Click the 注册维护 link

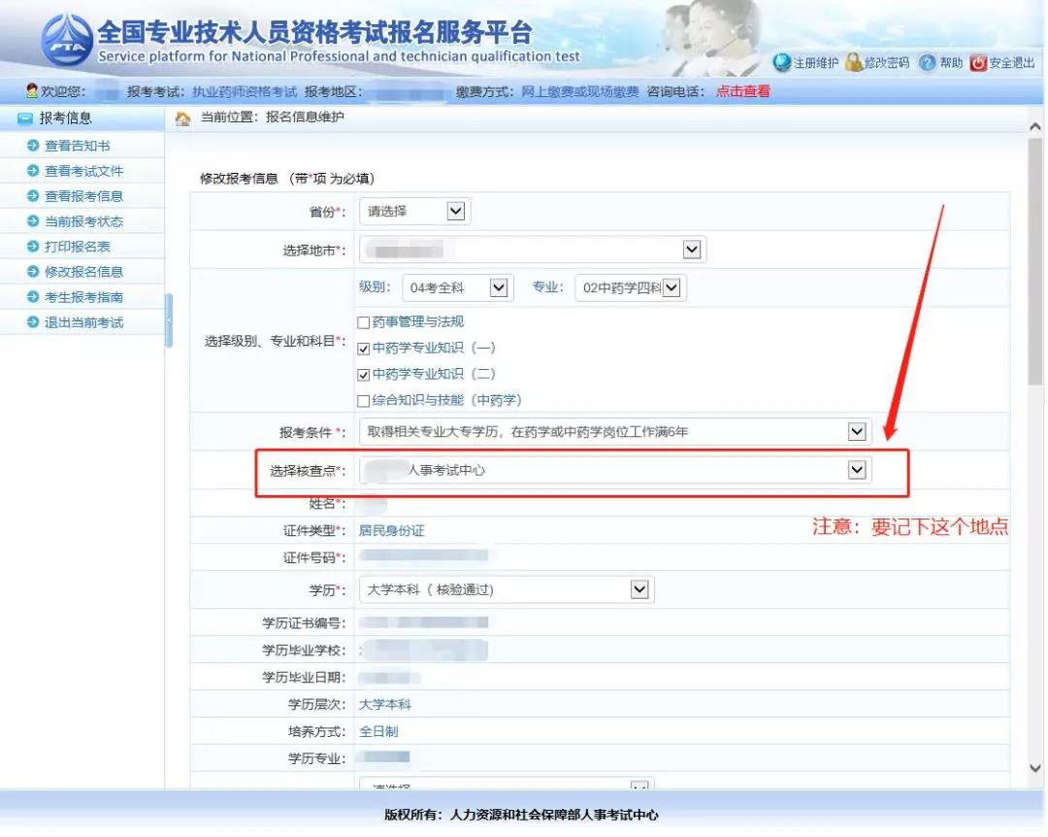click(815, 63)
